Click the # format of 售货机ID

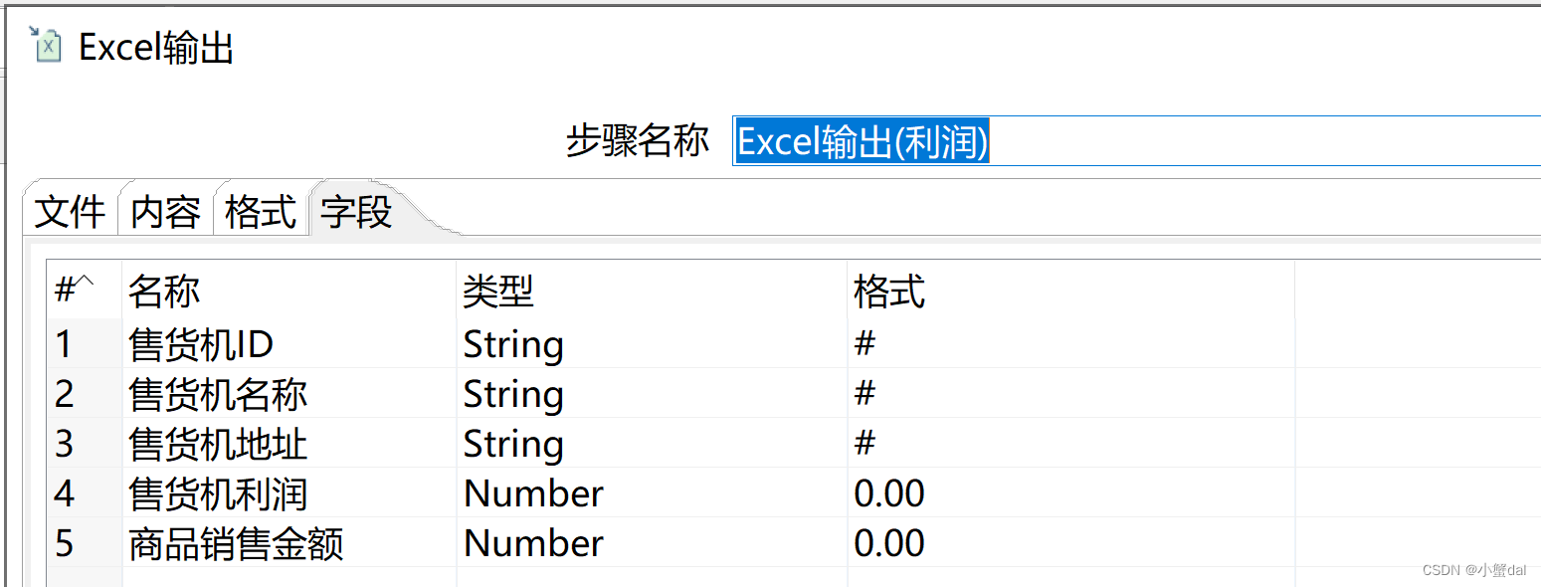pos(1070,344)
